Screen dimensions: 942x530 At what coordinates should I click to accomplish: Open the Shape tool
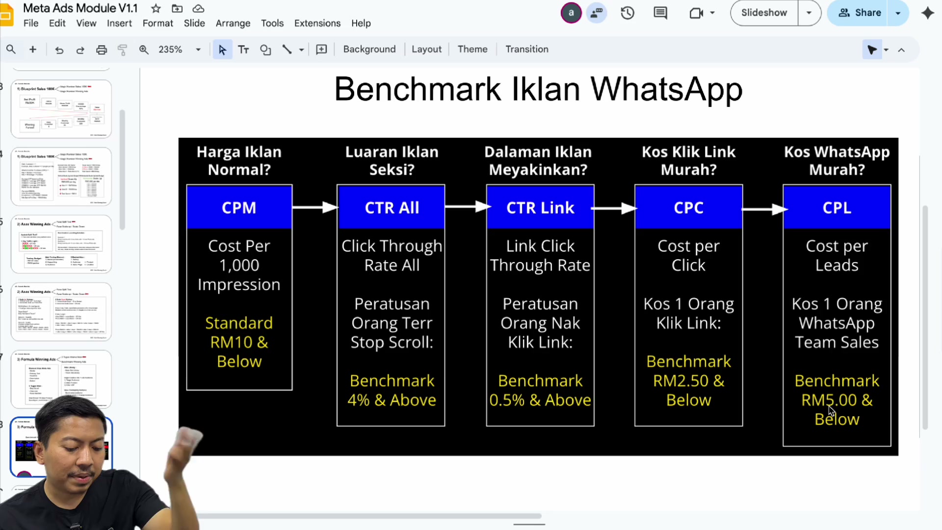(265, 50)
